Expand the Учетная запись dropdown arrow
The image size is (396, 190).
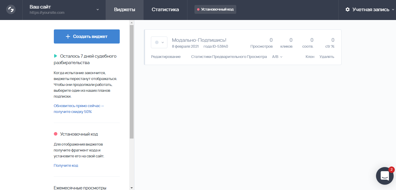point(393,10)
